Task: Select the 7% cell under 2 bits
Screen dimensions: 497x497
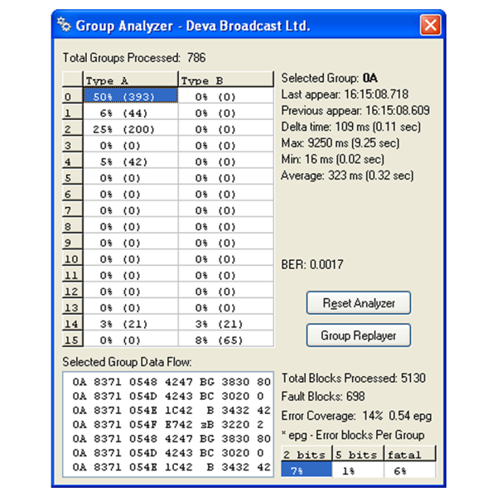Action: pos(306,470)
